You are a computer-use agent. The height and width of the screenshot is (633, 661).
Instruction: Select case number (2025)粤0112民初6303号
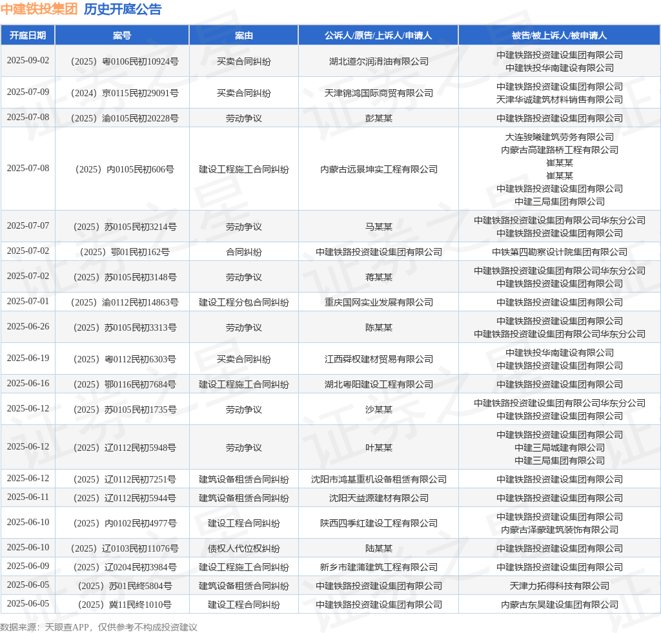pyautogui.click(x=125, y=359)
